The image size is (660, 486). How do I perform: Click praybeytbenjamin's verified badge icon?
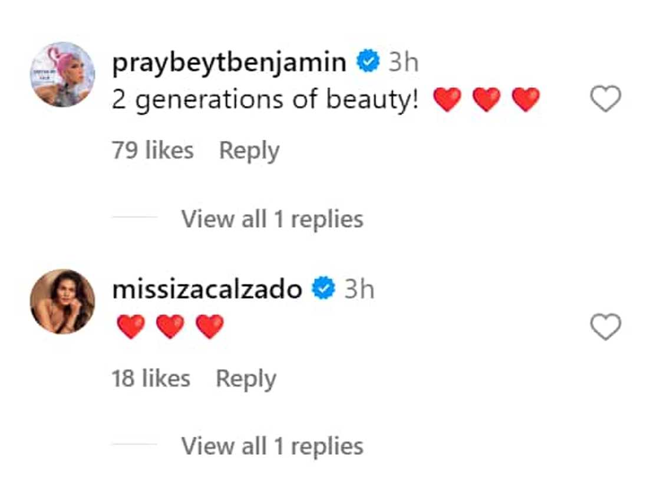(x=367, y=59)
